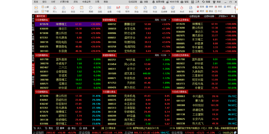Click the bottom 自选 home button
The height and width of the screenshot is (134, 269).
pos(83,128)
